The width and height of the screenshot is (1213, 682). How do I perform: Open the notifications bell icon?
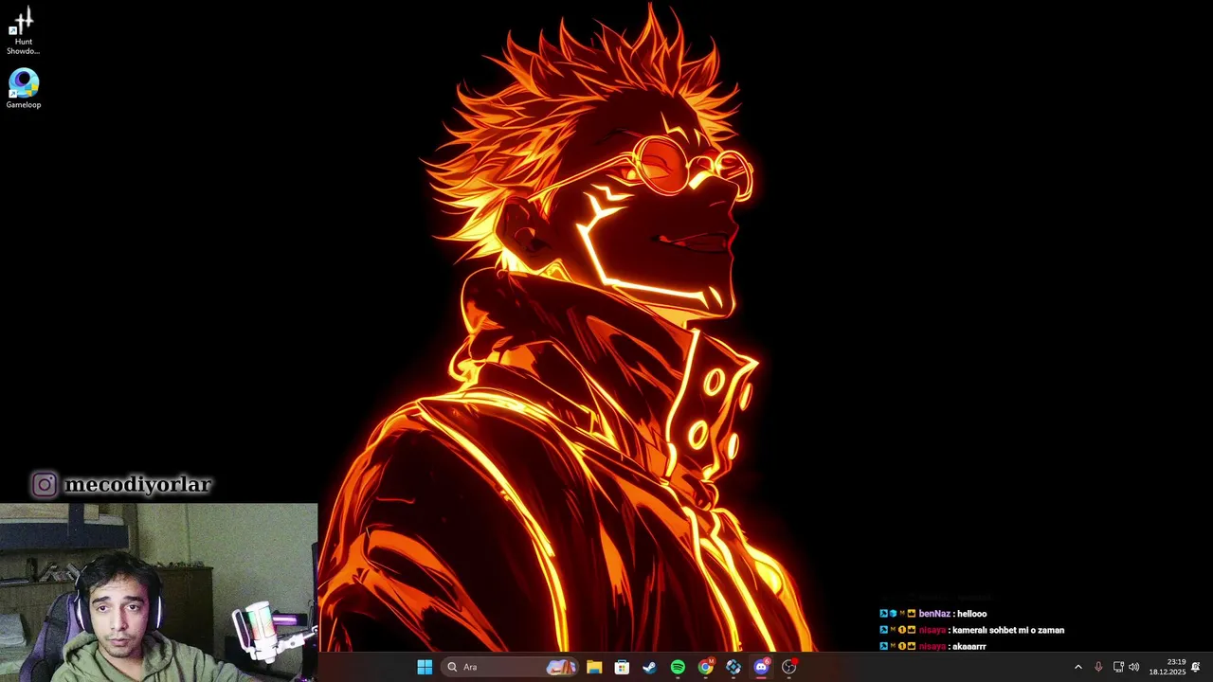pyautogui.click(x=1196, y=667)
